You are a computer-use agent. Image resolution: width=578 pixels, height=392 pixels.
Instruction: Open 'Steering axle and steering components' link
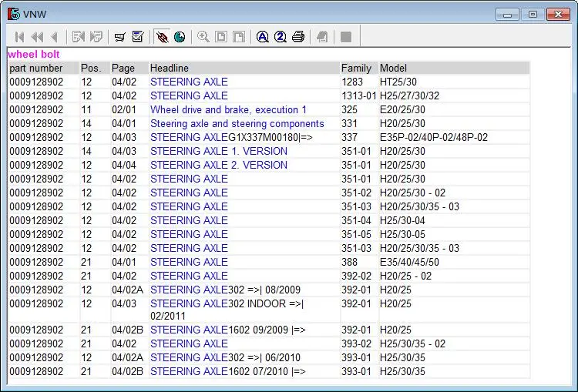(x=237, y=123)
